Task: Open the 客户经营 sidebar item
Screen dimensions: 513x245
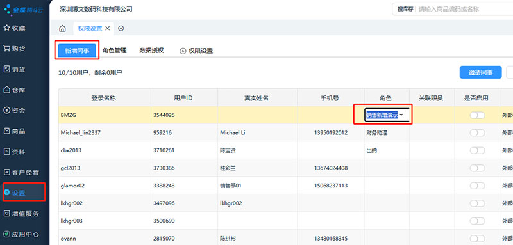Action: [21, 172]
